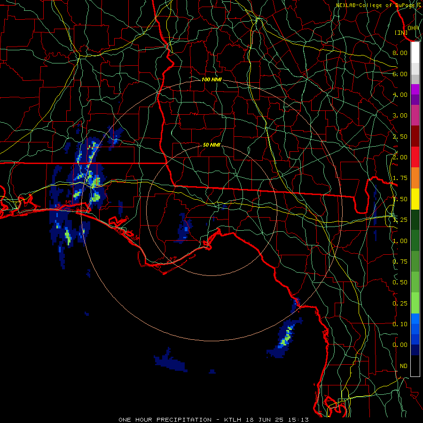Image resolution: width=423 pixels, height=423 pixels.
Task: Click the ND legend label
Action: click(x=404, y=366)
